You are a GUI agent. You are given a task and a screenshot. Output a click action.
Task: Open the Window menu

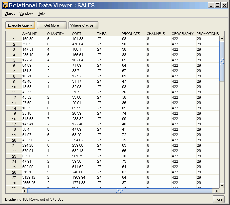pos(26,13)
